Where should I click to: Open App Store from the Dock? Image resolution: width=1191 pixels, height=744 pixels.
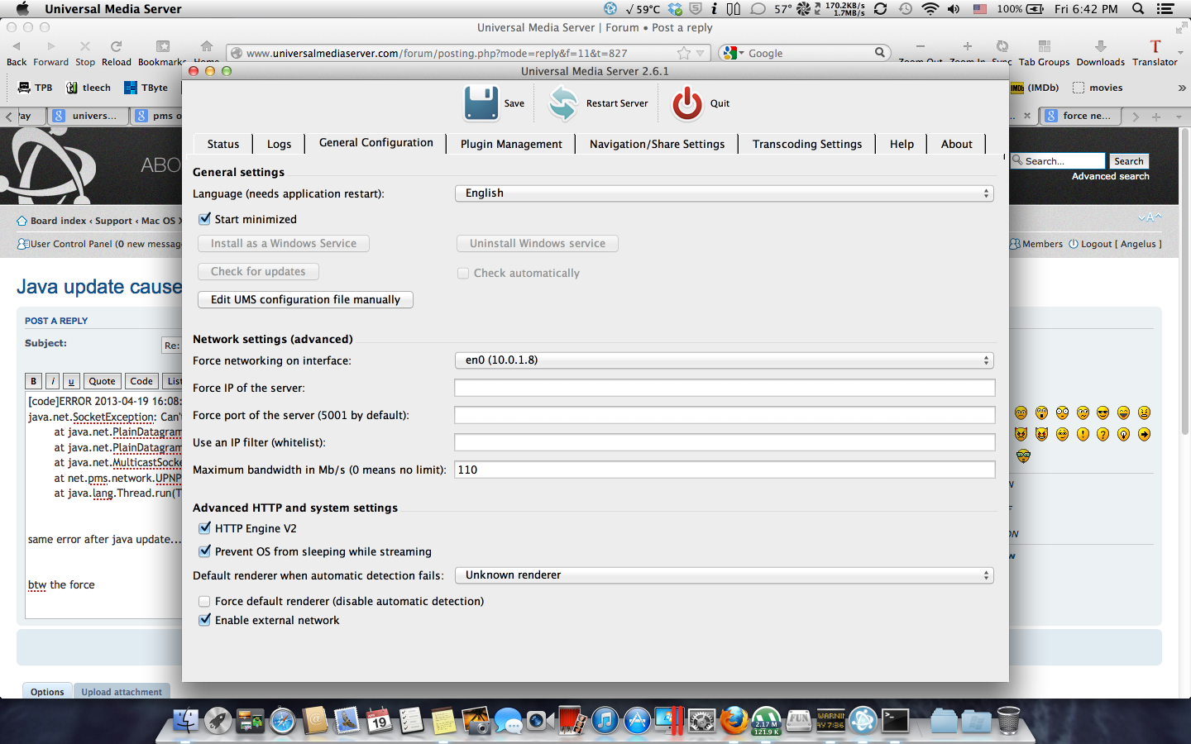click(x=637, y=720)
